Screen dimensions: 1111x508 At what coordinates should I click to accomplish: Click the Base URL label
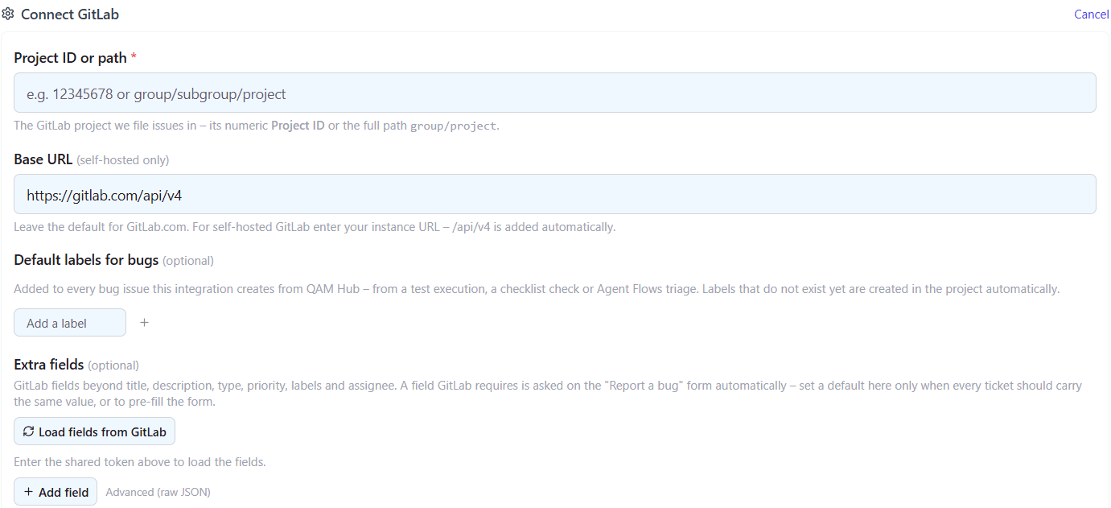pyautogui.click(x=43, y=159)
